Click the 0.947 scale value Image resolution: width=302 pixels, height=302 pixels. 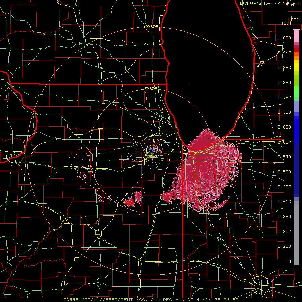[x=284, y=53]
